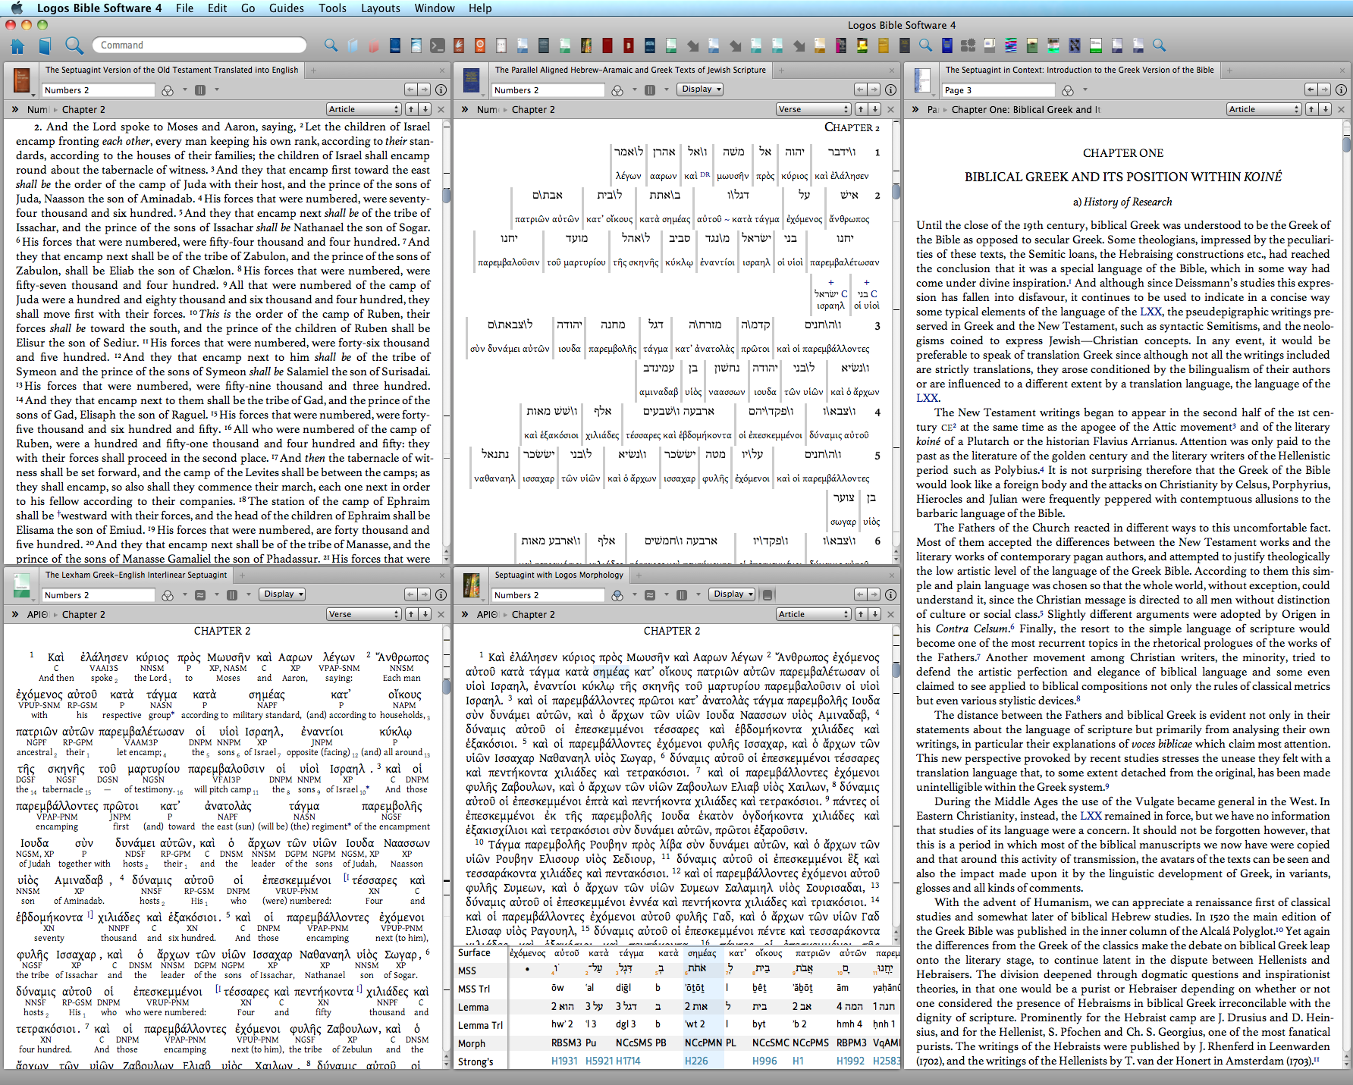Viewport: 1353px width, 1085px height.
Task: Toggle locator bar chevrons in Septuagint in Context panel
Action: click(x=915, y=109)
